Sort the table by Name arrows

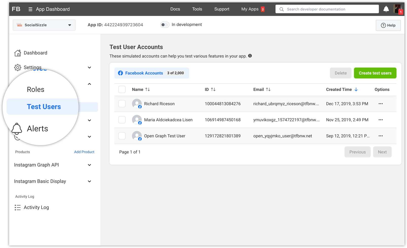[147, 90]
